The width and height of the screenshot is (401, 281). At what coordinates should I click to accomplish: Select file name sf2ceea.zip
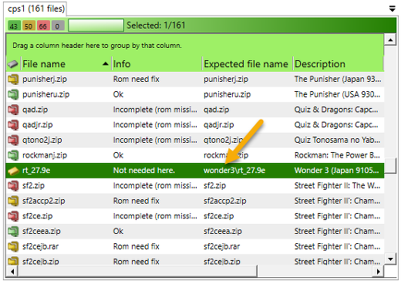[42, 231]
